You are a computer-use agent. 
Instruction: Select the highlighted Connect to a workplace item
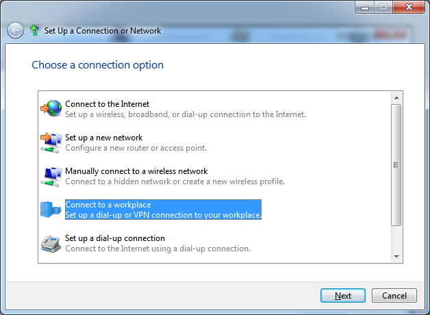163,210
